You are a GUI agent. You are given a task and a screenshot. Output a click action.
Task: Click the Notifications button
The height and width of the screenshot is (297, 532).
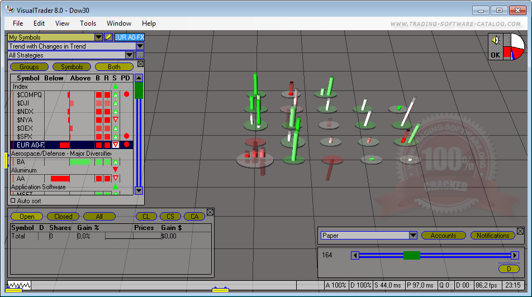tap(492, 236)
